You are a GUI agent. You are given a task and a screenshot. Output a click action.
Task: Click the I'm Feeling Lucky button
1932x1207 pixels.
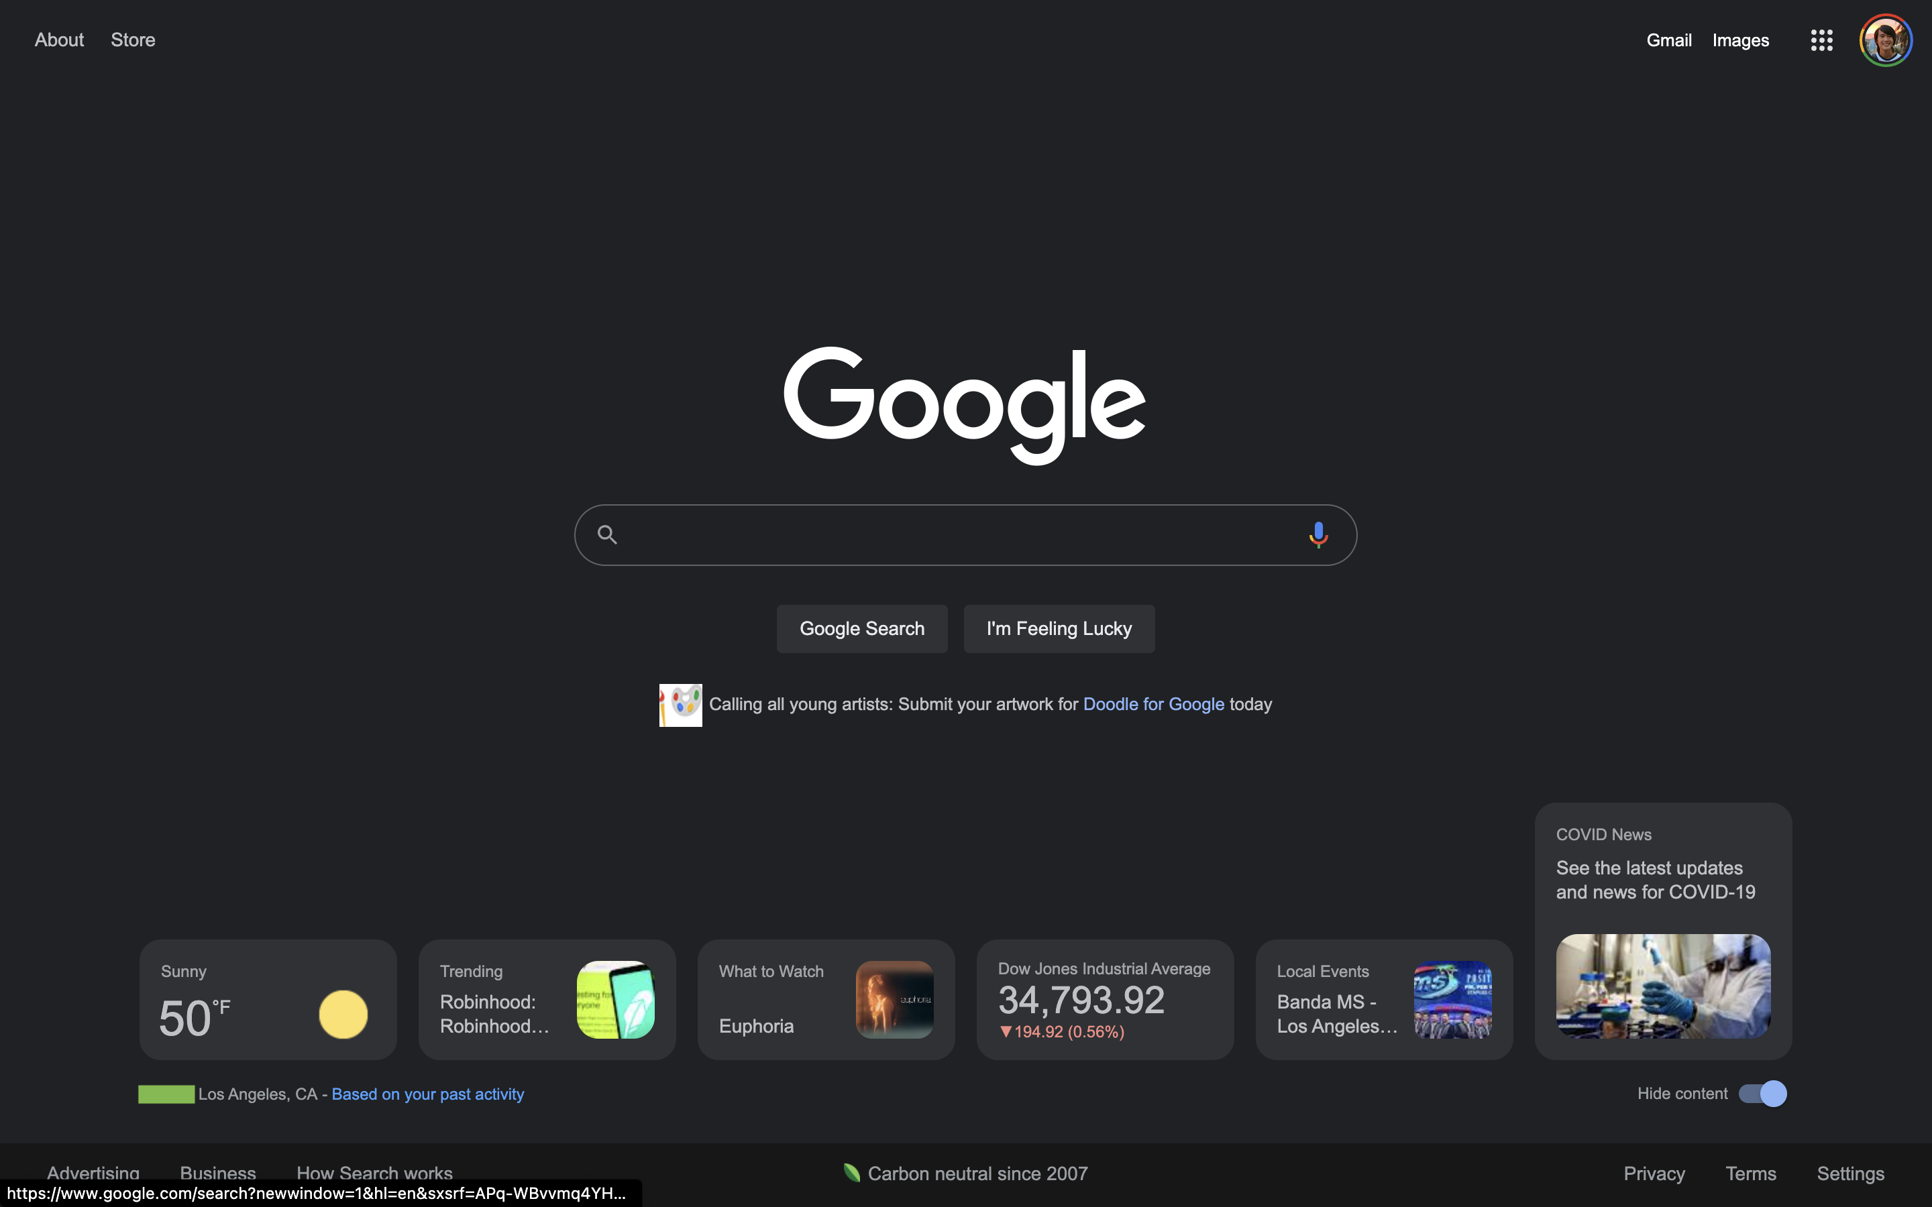(1059, 628)
